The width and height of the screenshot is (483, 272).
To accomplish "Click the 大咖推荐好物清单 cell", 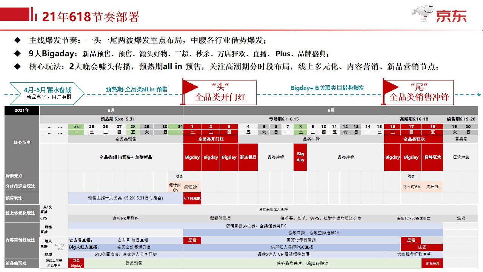I will pos(414,254).
